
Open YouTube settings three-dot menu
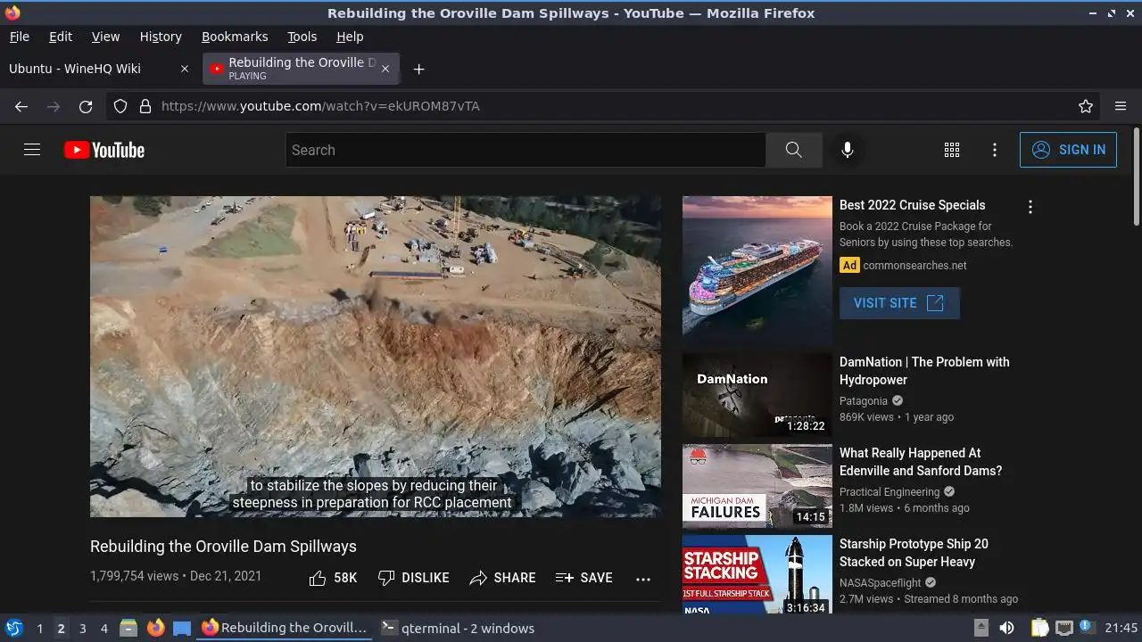(x=995, y=150)
